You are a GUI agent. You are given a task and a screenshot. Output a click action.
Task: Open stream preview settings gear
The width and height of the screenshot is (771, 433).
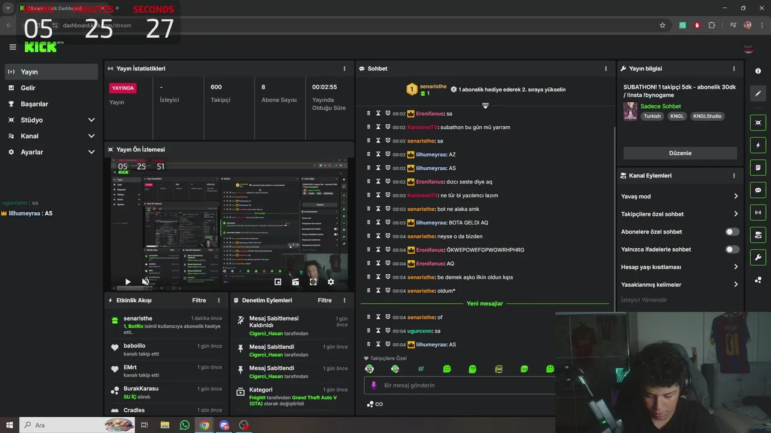click(331, 281)
